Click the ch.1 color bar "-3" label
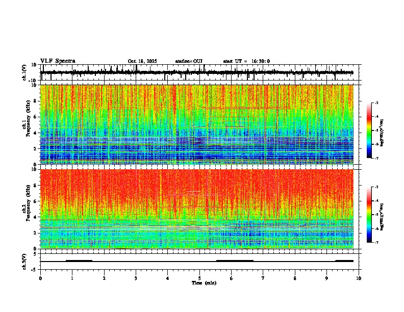 click(x=376, y=102)
